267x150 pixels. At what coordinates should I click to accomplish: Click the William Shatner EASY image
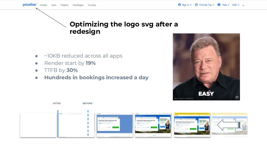(207, 67)
